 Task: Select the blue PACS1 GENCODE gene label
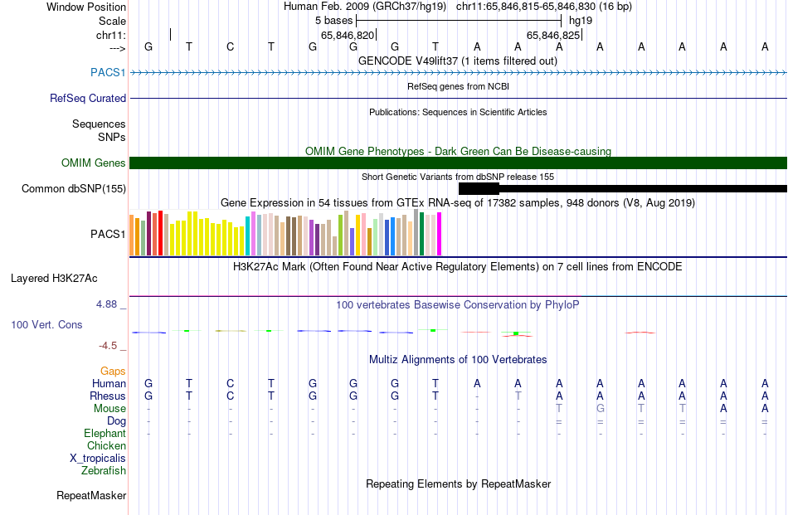pos(108,72)
